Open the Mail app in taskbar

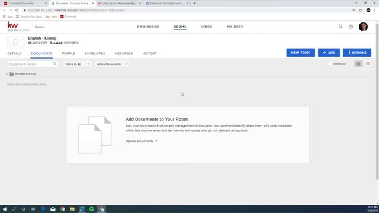(x=53, y=209)
